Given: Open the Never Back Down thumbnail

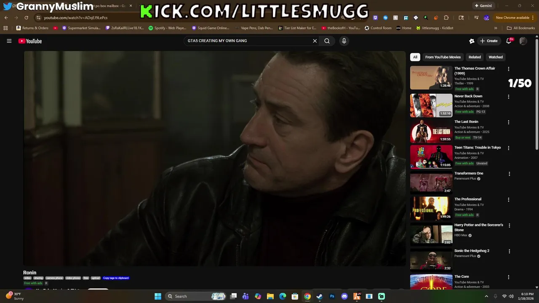Looking at the screenshot, I should pyautogui.click(x=431, y=105).
